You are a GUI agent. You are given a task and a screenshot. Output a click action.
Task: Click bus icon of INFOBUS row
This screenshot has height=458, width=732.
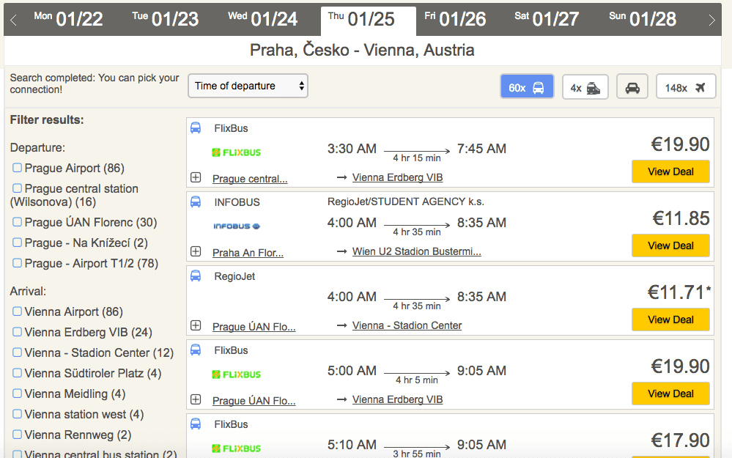(x=196, y=202)
